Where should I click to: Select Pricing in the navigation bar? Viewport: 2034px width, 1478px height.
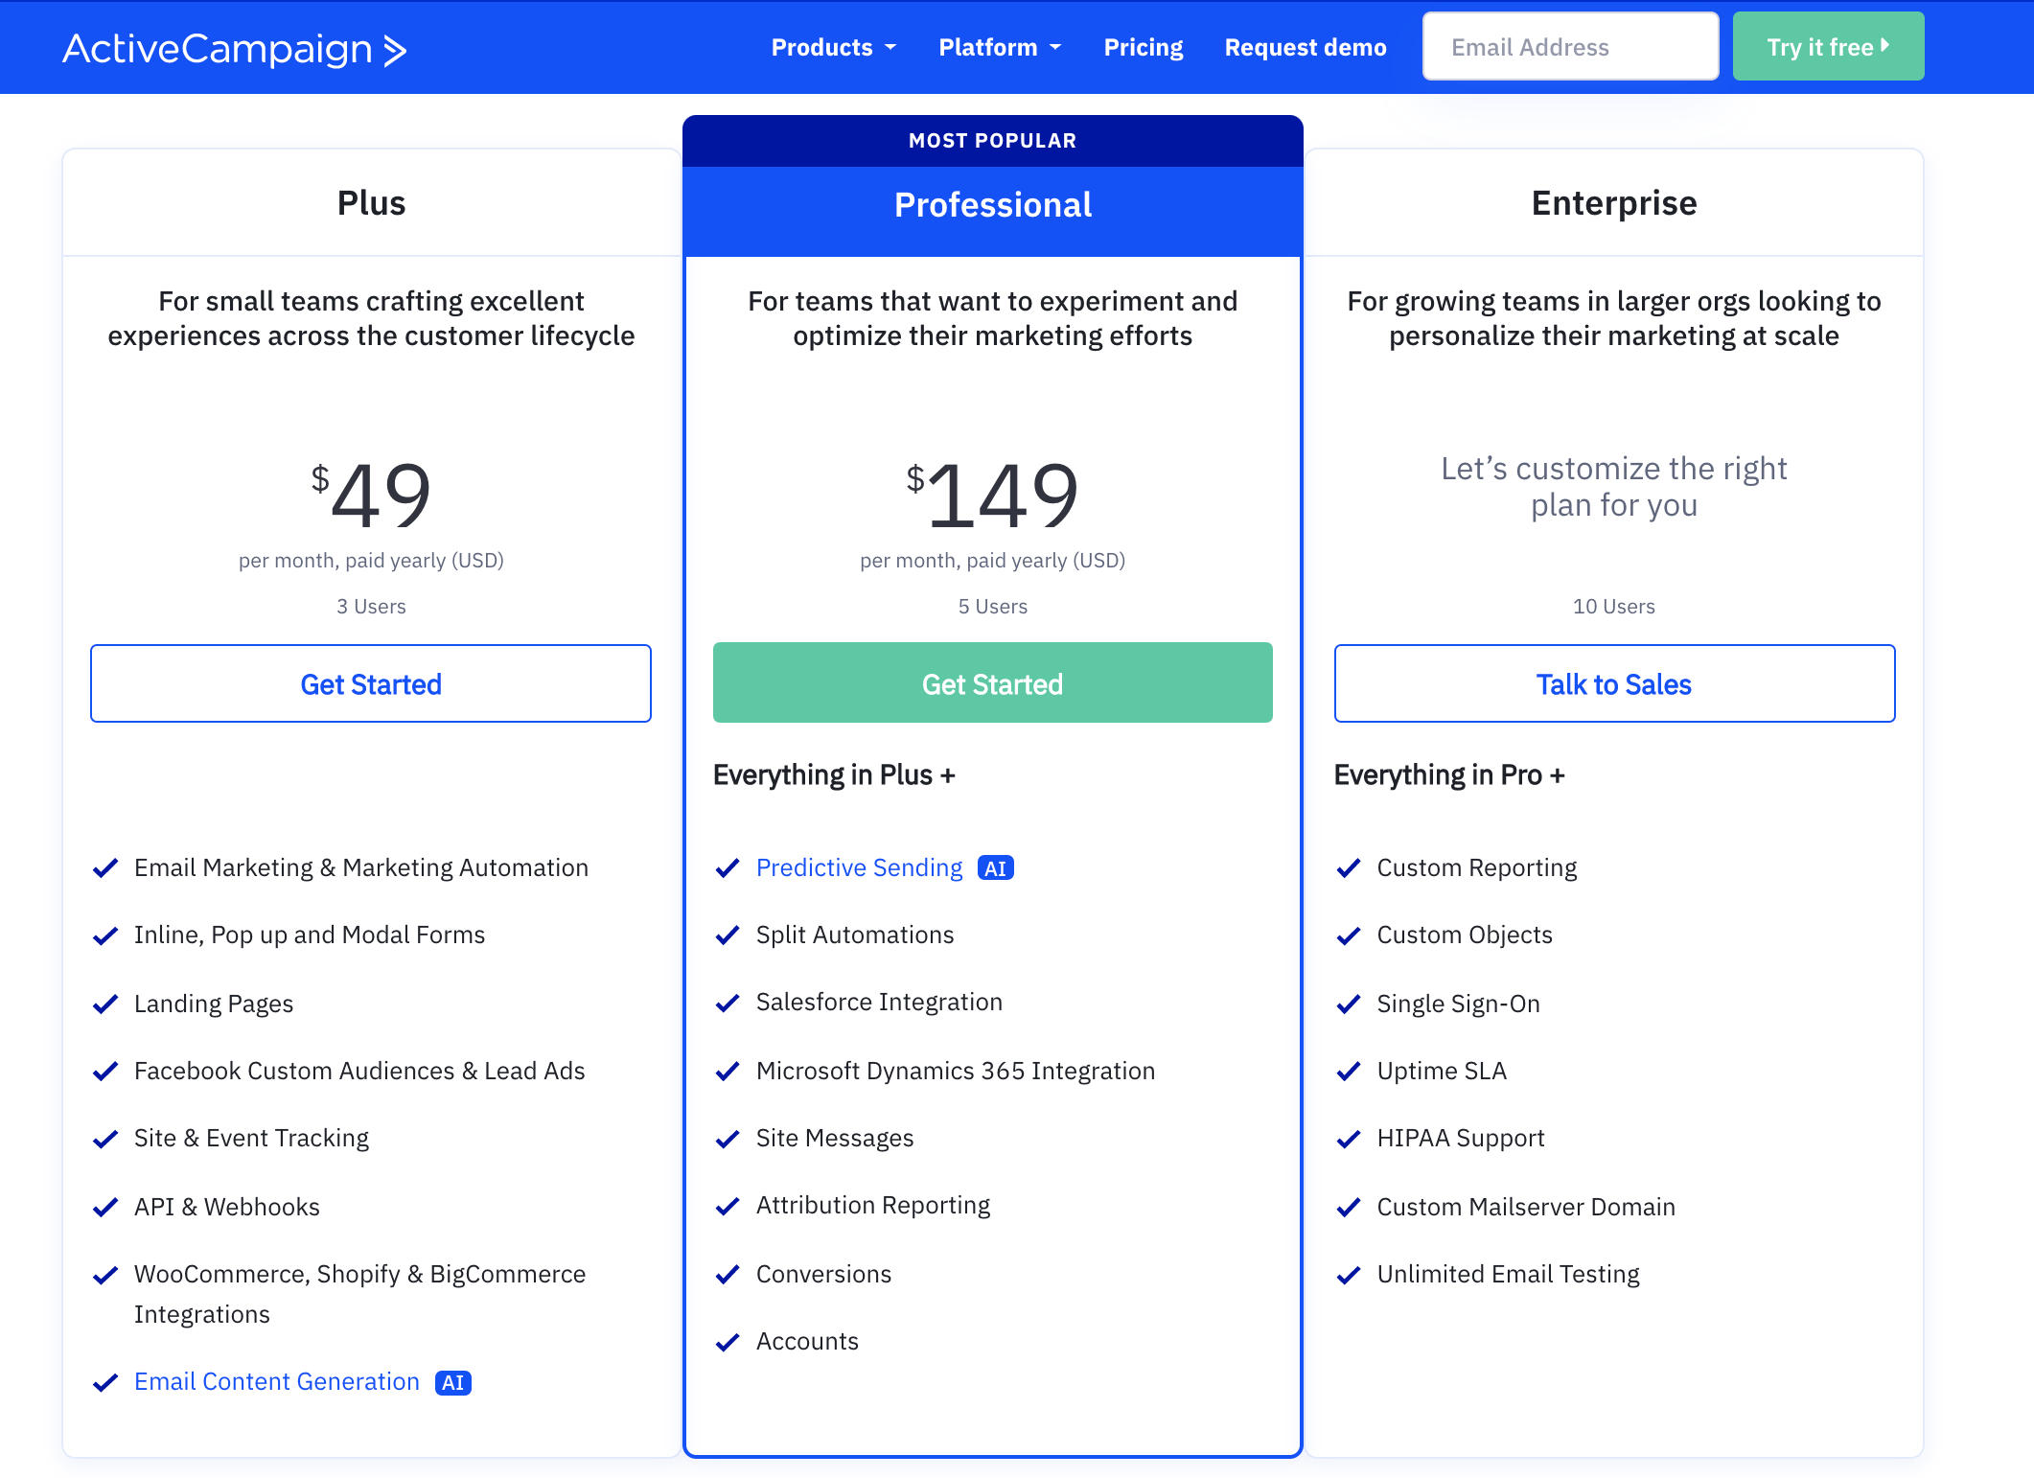click(x=1143, y=46)
